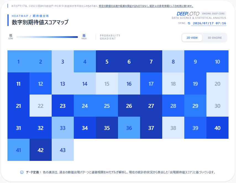The width and height of the screenshot is (236, 183).
Task: Select heatmap cell 42
Action: point(41,150)
